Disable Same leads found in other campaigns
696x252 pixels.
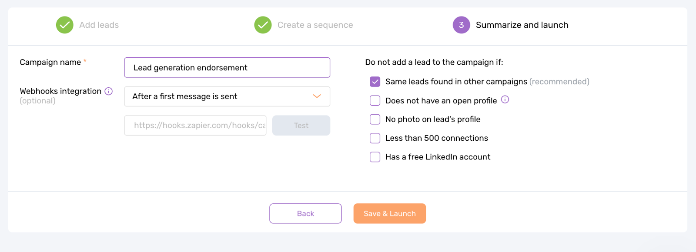(375, 81)
